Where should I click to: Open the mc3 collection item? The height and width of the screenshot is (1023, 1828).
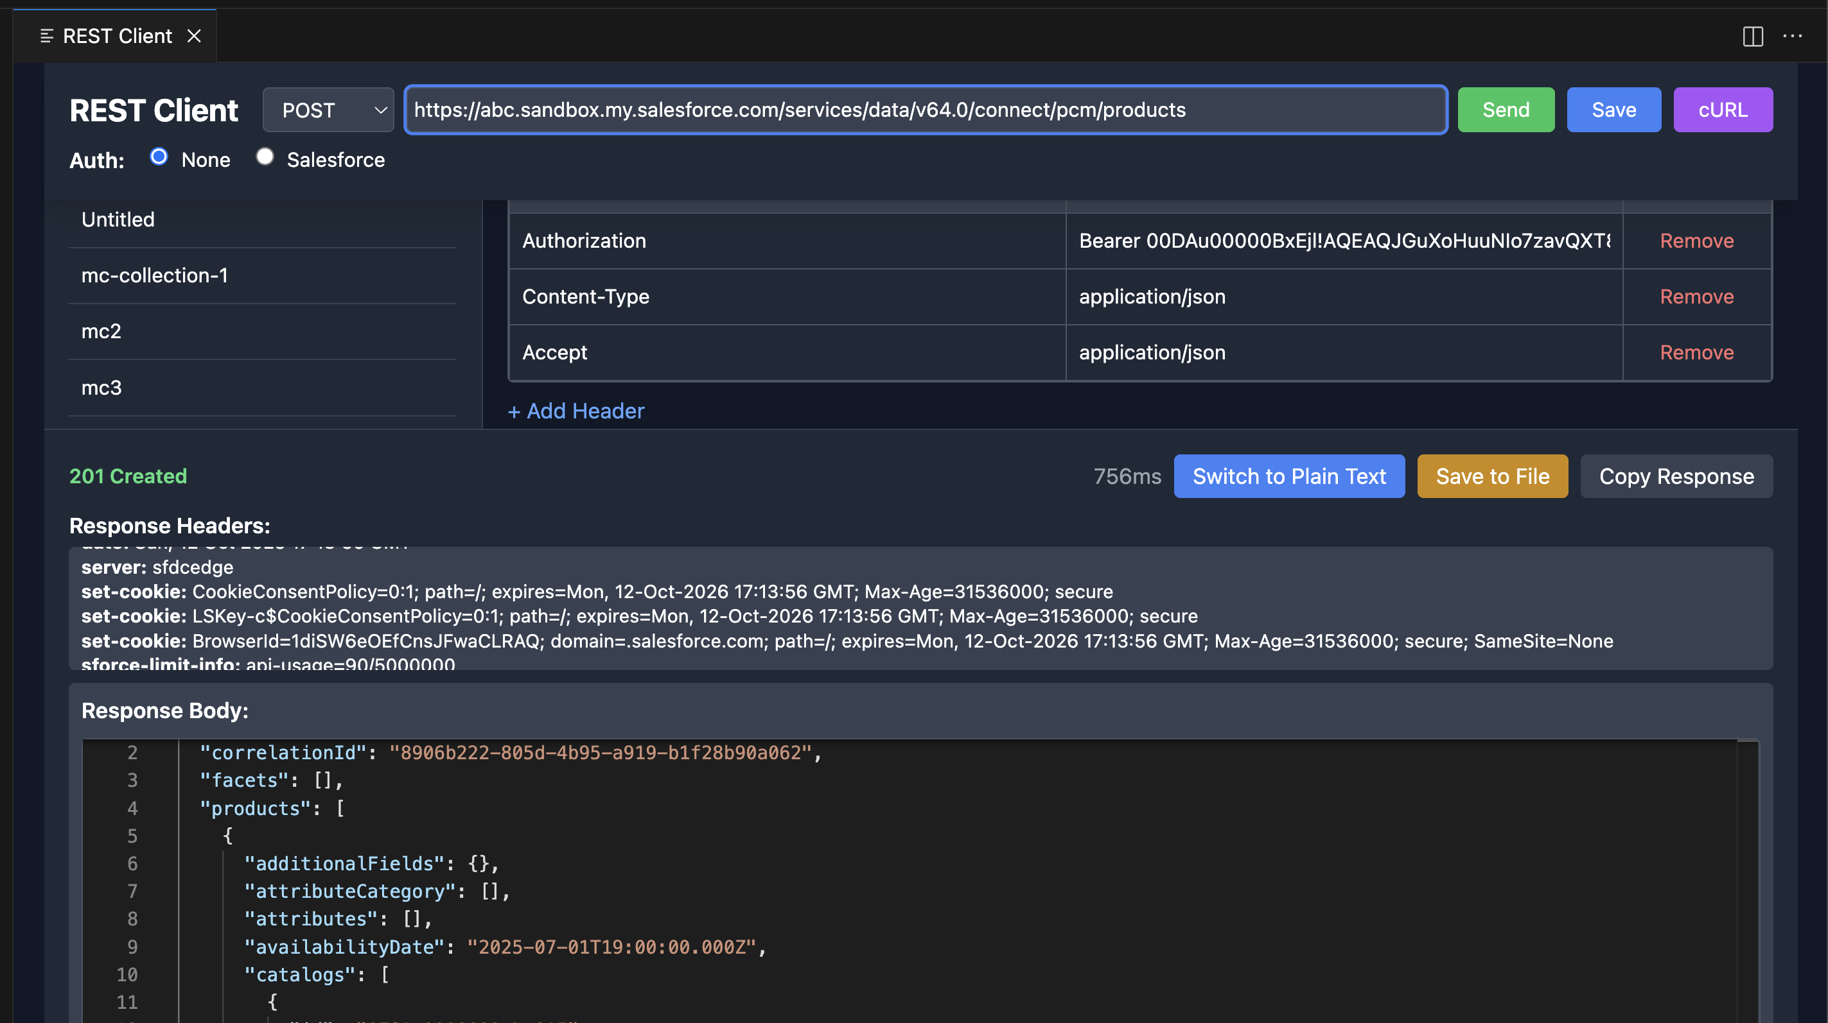click(101, 388)
